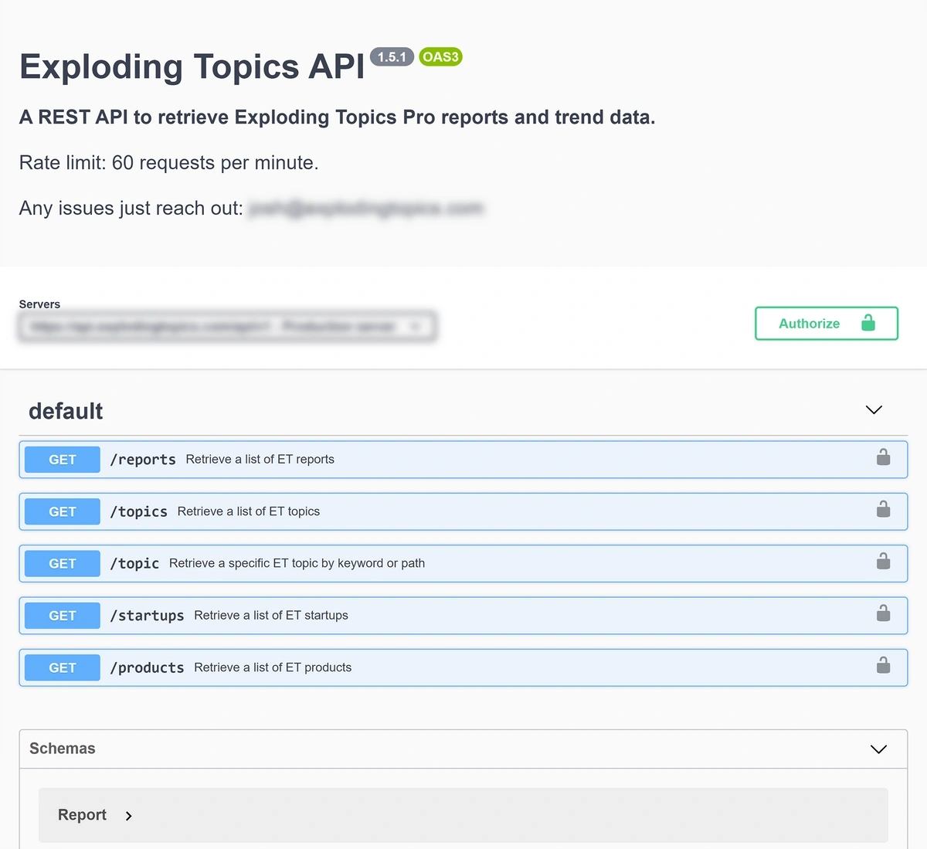Click the /products path text
Viewport: 927px width, 849px height.
tap(147, 667)
